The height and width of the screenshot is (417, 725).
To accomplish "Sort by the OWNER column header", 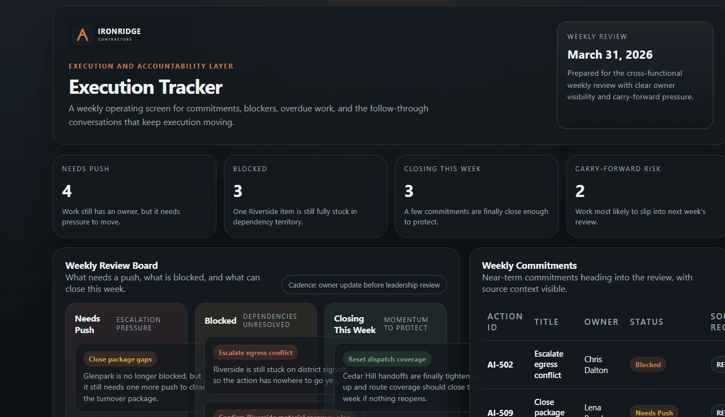I will click(x=601, y=322).
